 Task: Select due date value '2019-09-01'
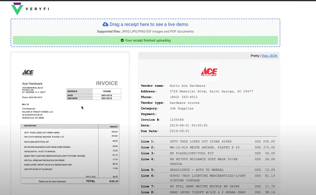pos(179,131)
